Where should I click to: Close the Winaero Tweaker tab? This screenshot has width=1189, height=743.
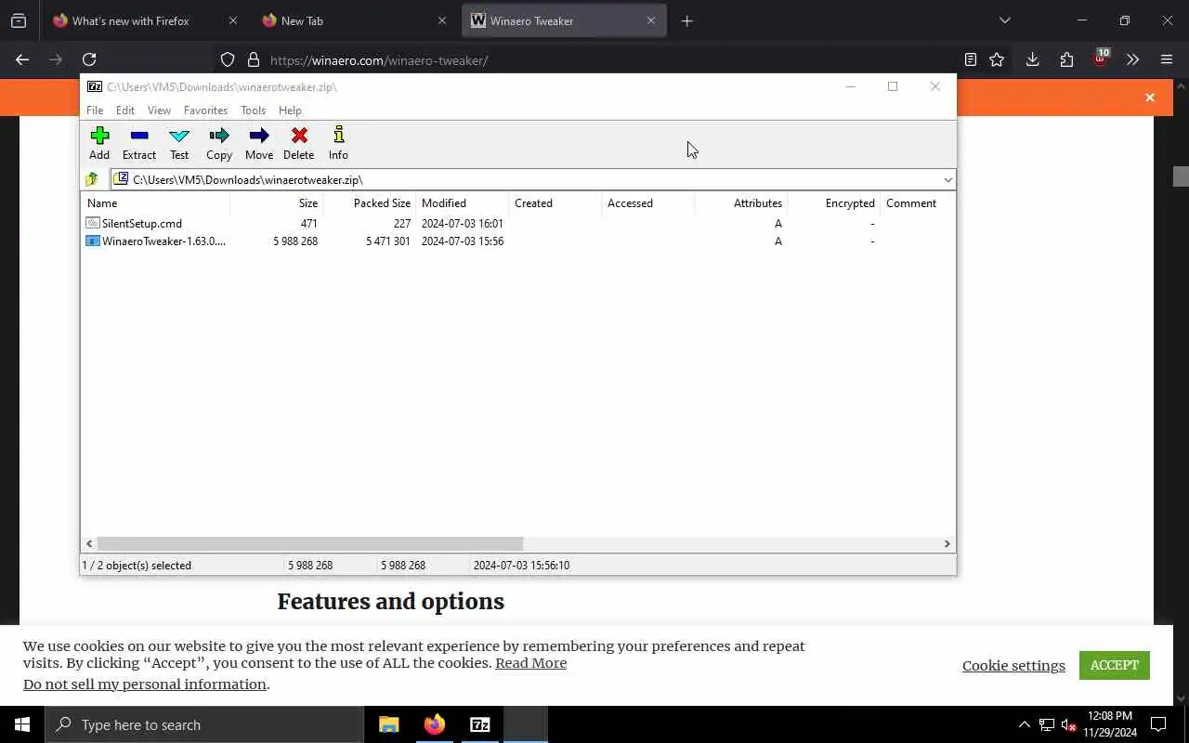pos(650,20)
